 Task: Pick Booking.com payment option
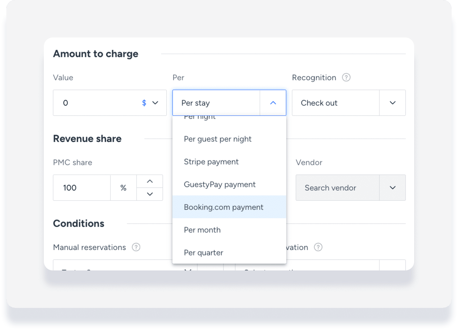(224, 207)
